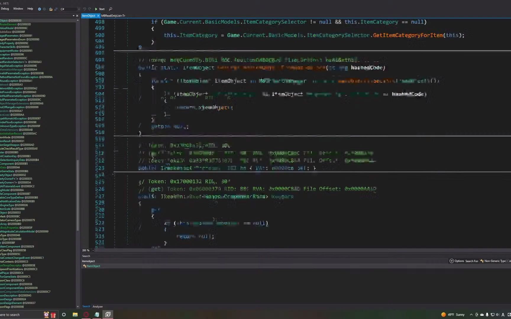Select OutOfRangeException @02000099 tree item

[x=19, y=107]
